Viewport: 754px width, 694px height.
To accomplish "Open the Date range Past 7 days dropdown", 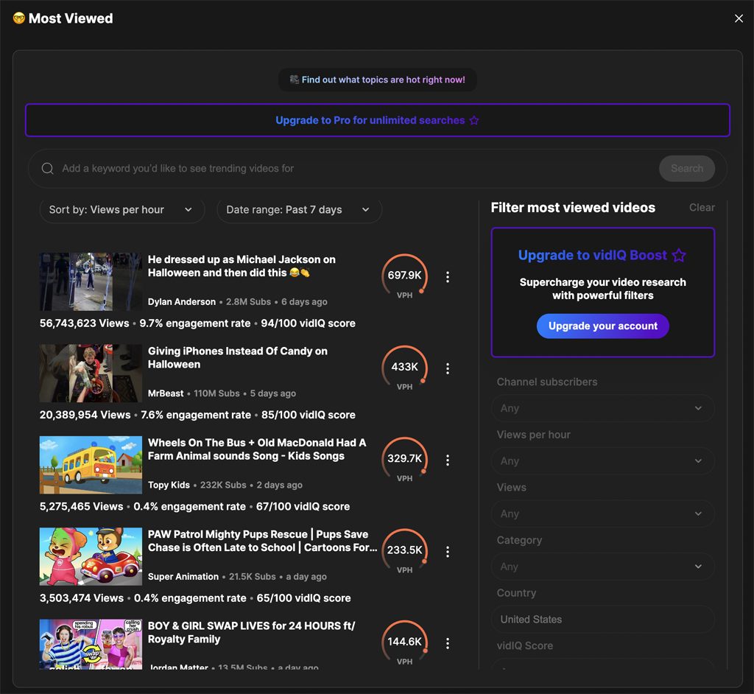I will 299,210.
